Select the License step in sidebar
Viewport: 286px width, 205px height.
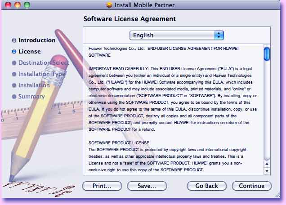[x=30, y=52]
